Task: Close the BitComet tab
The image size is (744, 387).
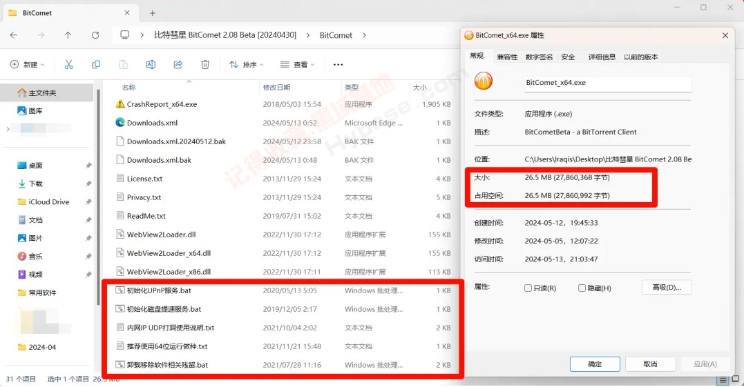Action: (x=126, y=13)
